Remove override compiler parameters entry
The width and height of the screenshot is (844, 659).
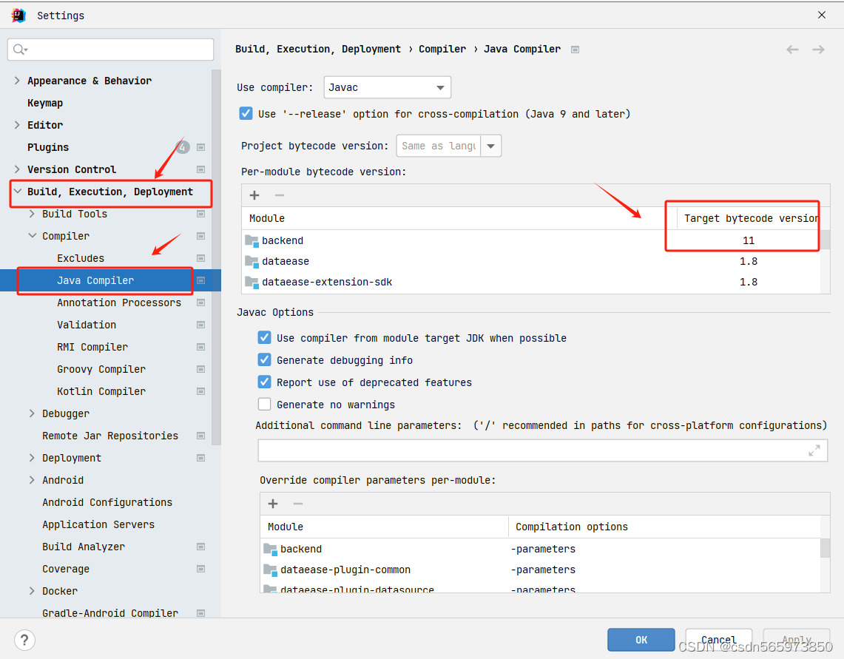click(x=297, y=504)
